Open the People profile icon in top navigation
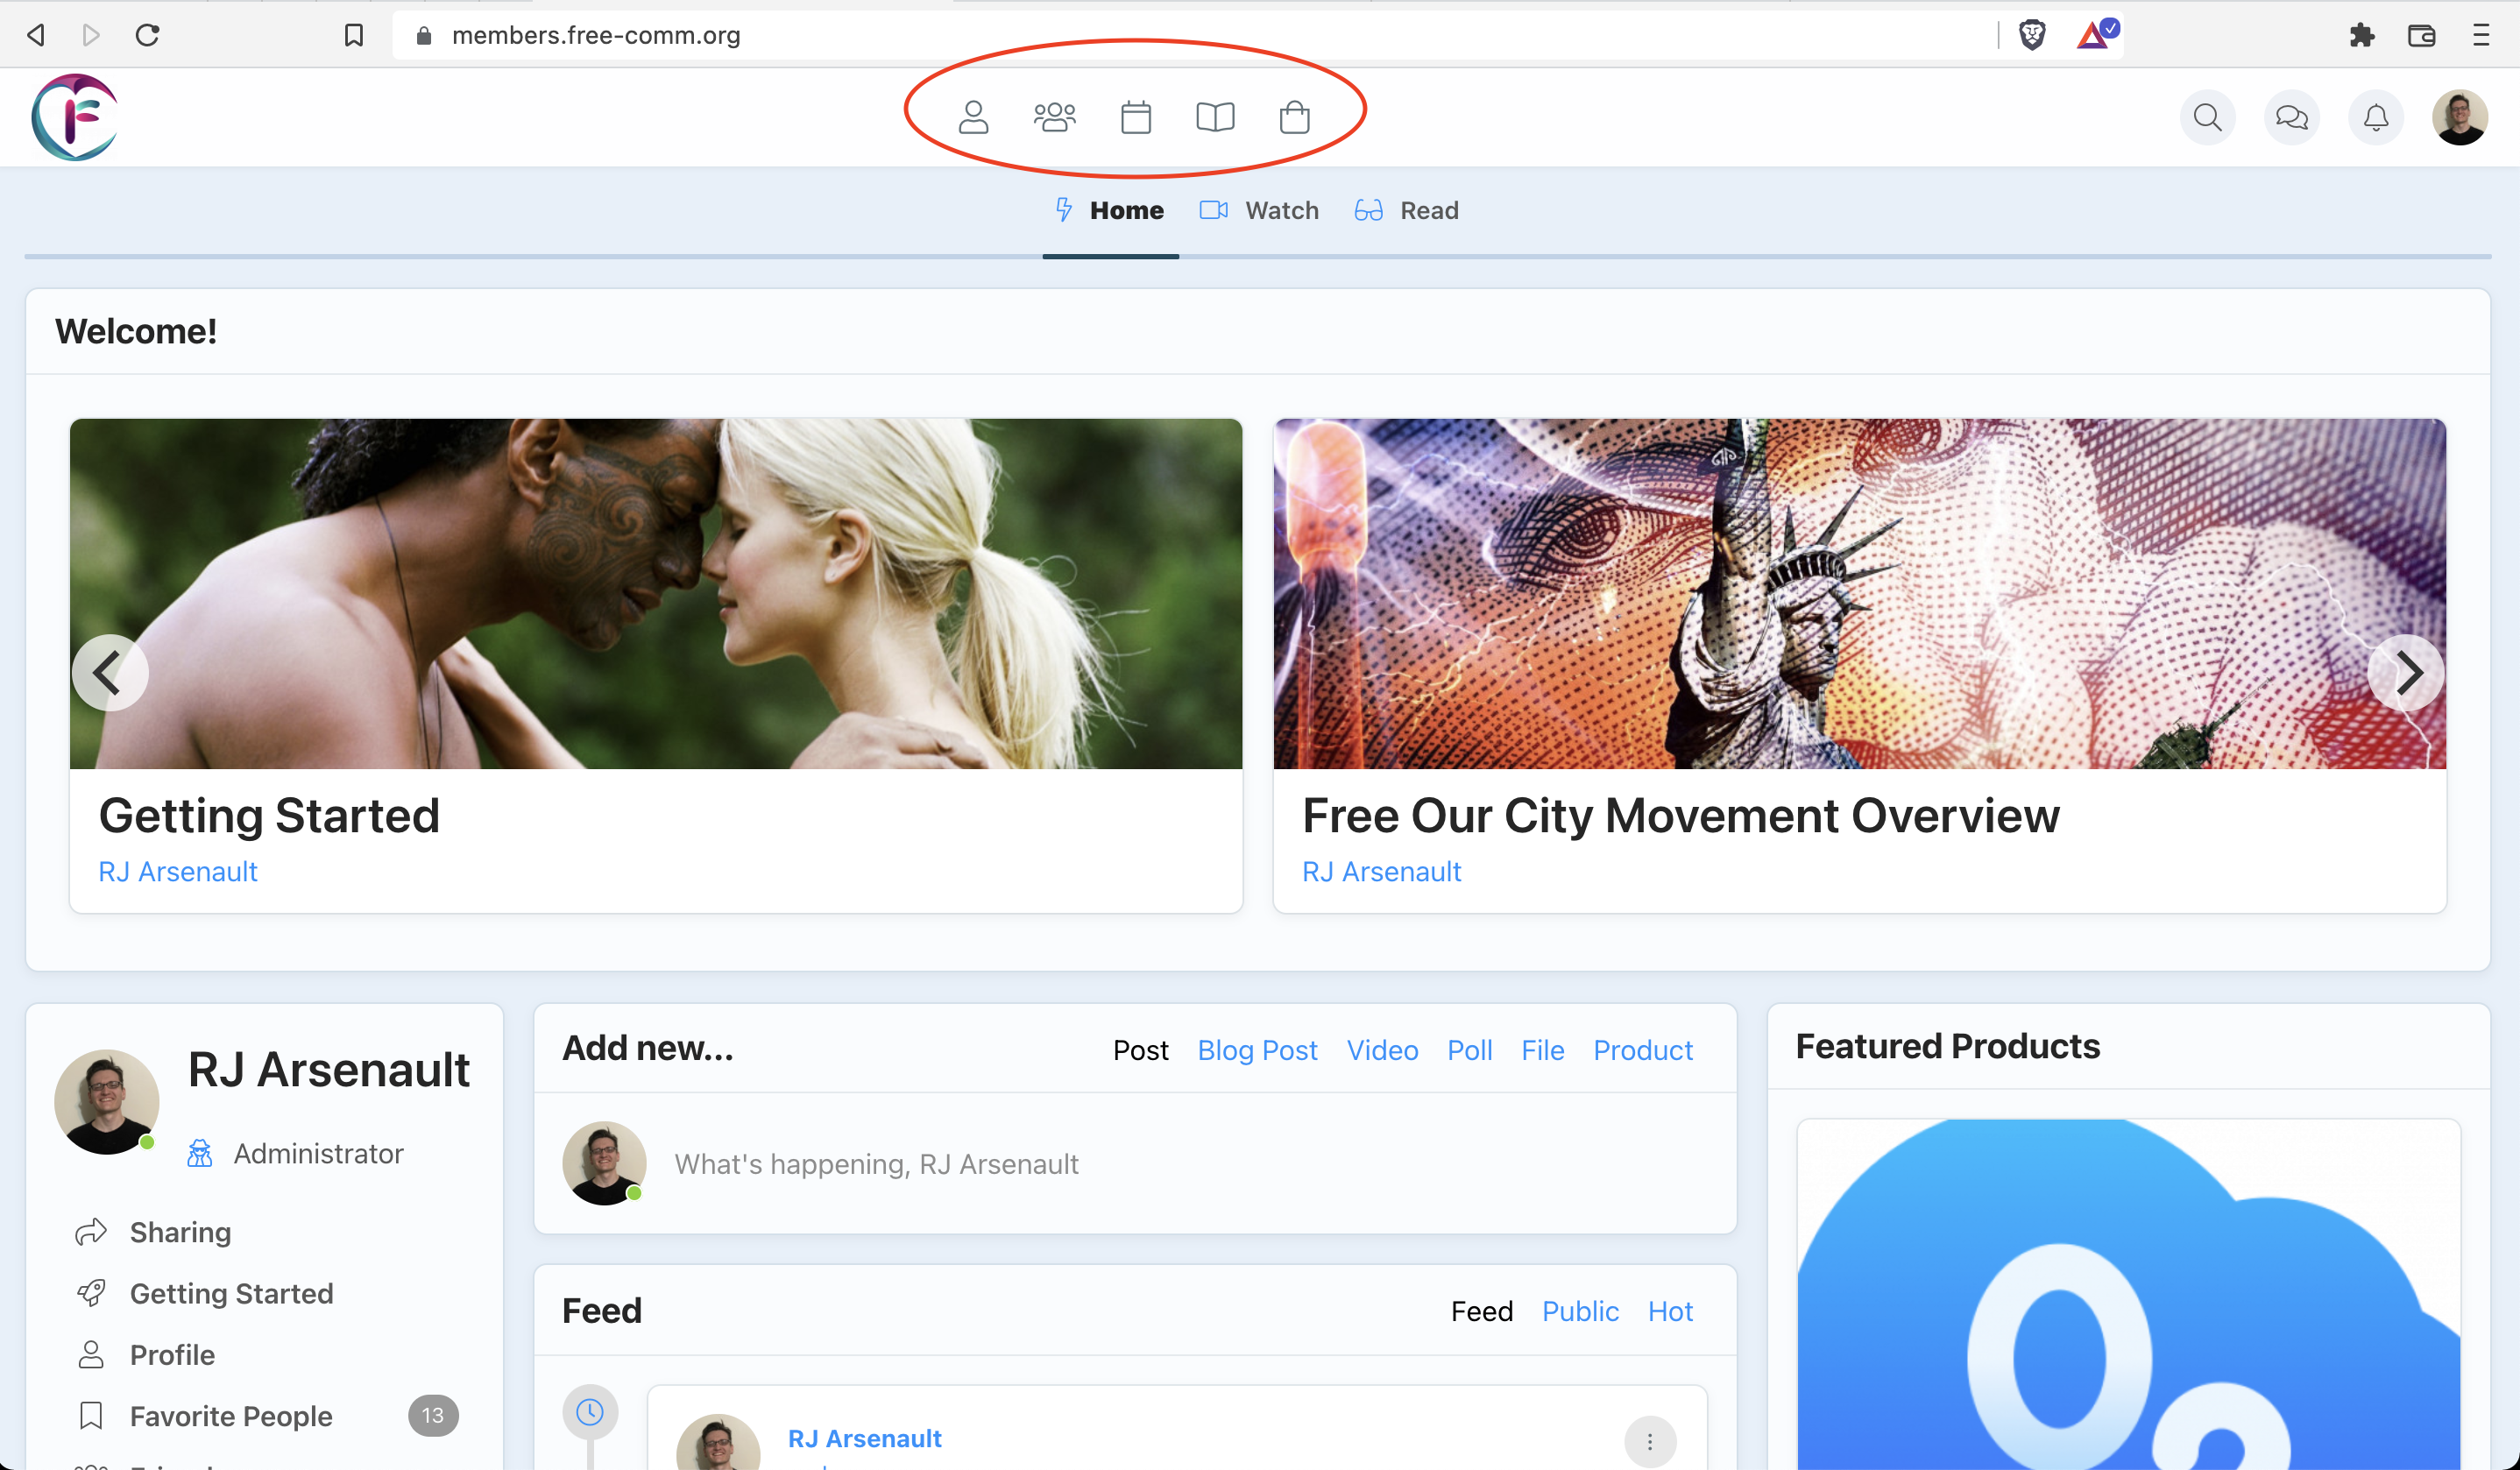Viewport: 2520px width, 1470px height. pos(973,118)
